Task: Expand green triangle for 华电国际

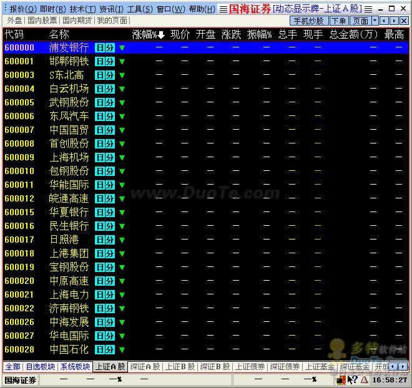Action: [122, 336]
